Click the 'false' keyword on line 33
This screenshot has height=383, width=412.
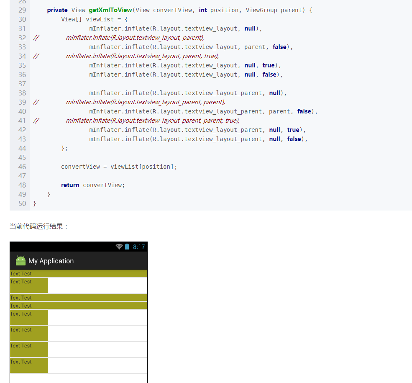click(279, 47)
